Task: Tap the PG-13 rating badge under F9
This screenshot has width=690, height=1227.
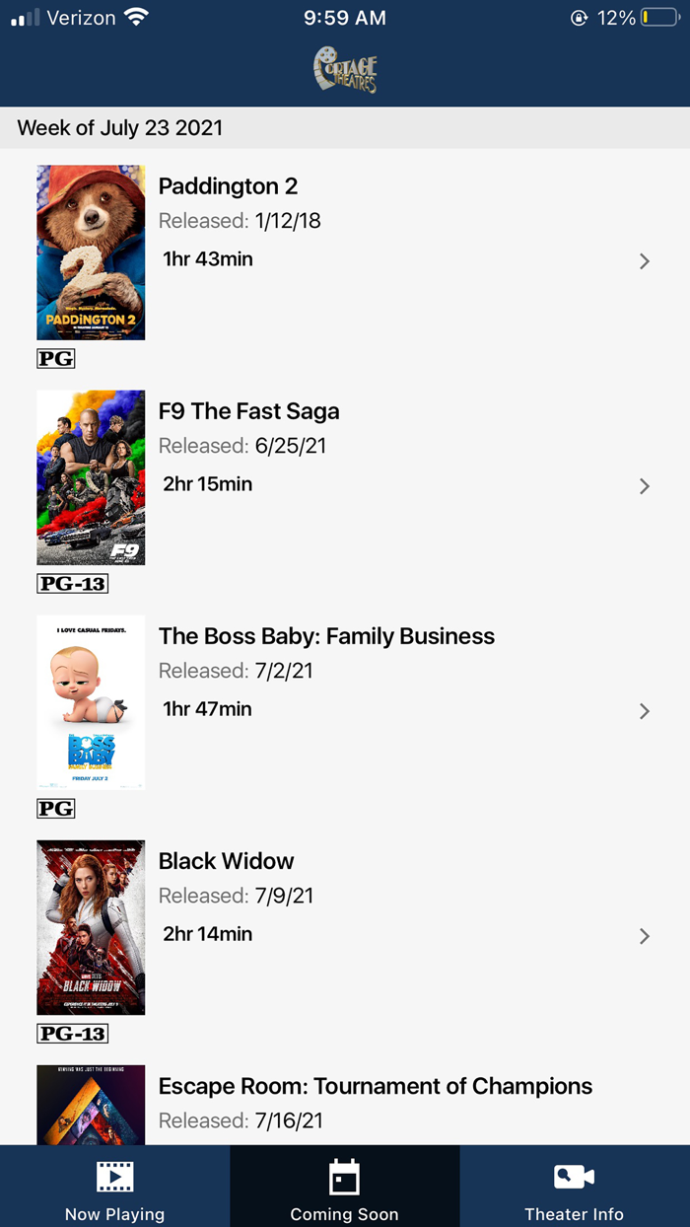Action: (x=72, y=583)
